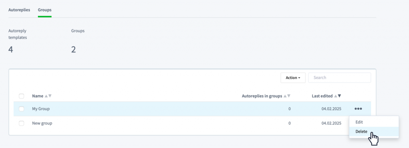This screenshot has height=148, width=409.
Task: Check the New group row checkbox
Action: pos(22,123)
